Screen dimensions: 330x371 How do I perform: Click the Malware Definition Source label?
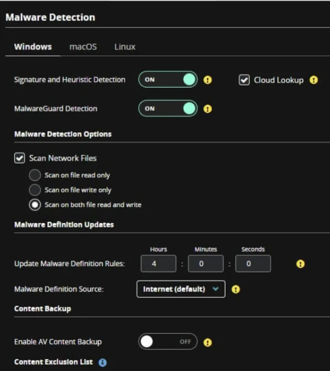coord(59,289)
